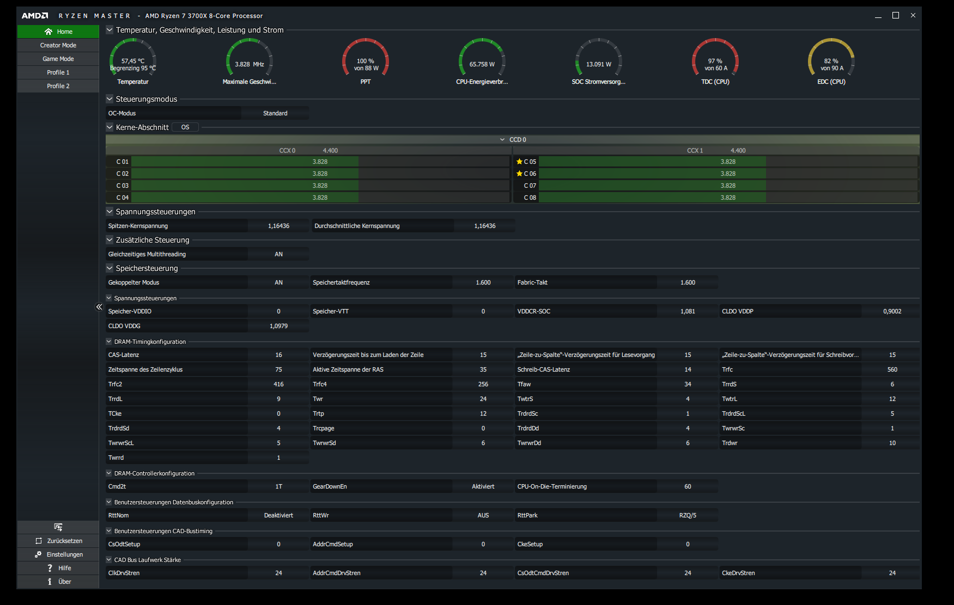The image size is (954, 605).
Task: Click the gold star next to C 05
Action: pyautogui.click(x=519, y=162)
